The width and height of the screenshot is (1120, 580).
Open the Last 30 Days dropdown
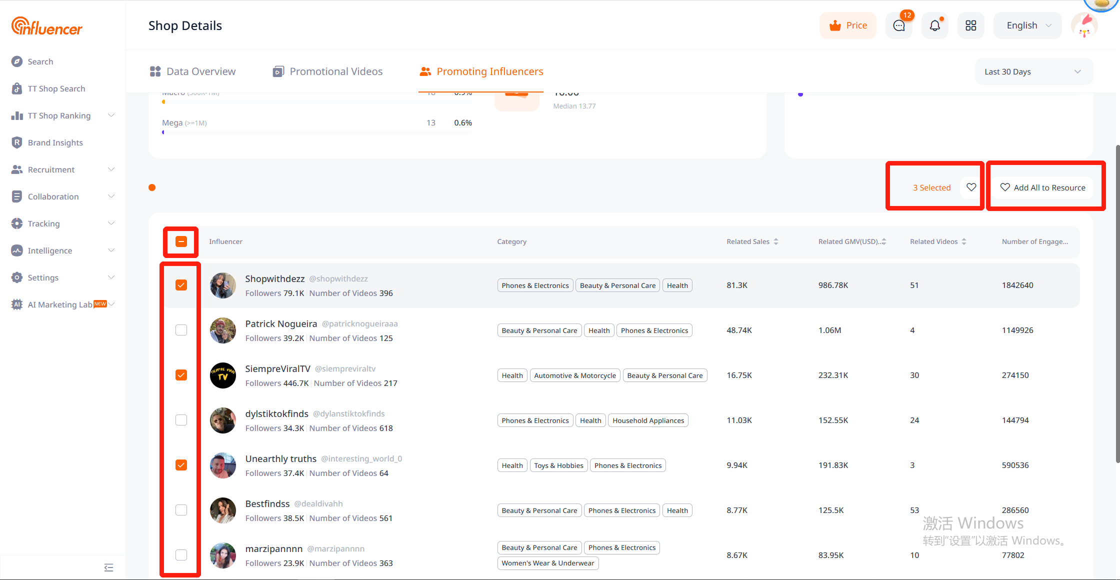coord(1033,71)
